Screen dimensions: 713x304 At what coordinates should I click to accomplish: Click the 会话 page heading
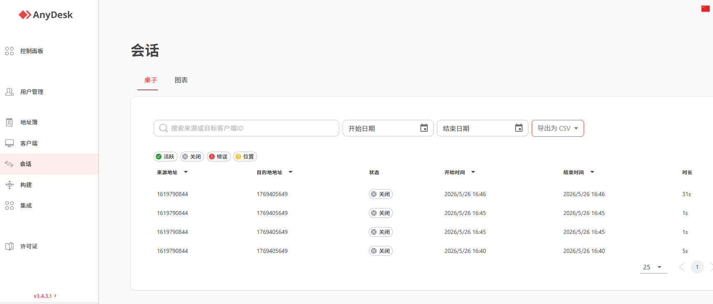pos(145,51)
